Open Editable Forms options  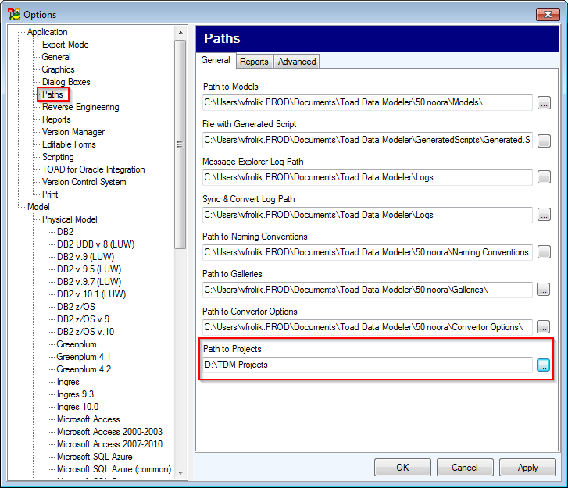pos(69,144)
